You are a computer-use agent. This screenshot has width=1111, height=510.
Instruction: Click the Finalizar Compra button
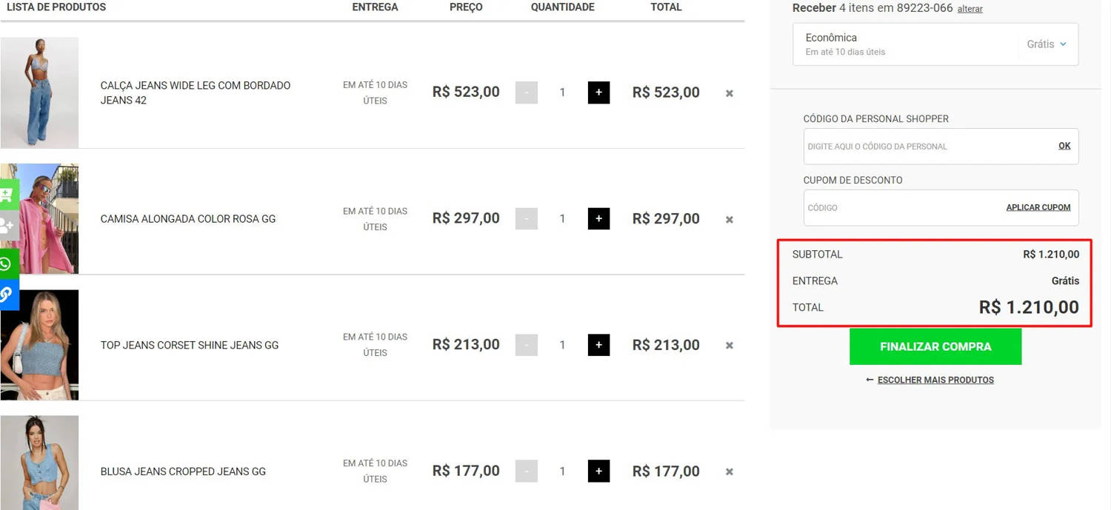pyautogui.click(x=935, y=346)
